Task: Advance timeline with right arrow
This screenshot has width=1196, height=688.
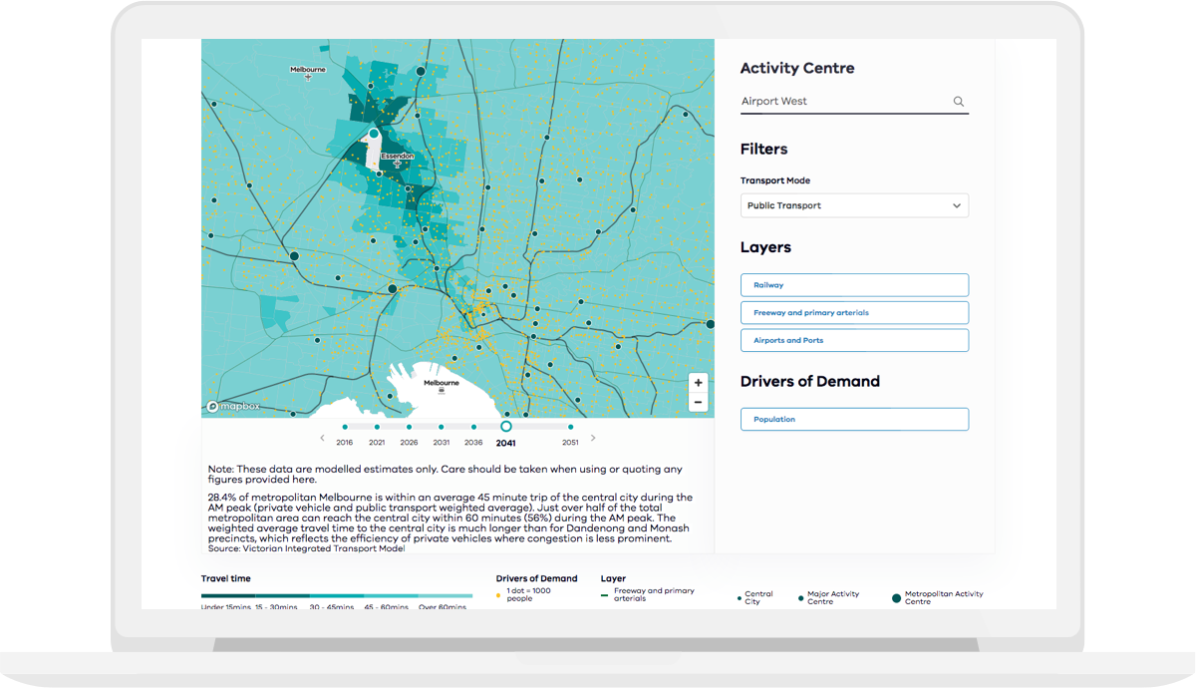Action: pyautogui.click(x=593, y=438)
